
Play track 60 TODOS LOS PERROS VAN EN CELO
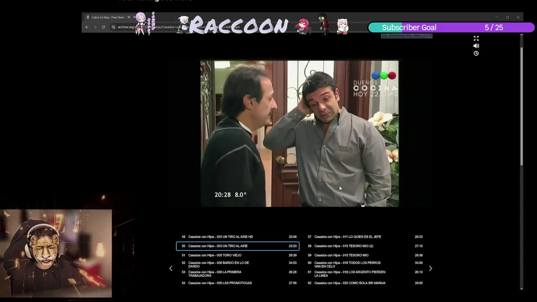[x=365, y=264]
